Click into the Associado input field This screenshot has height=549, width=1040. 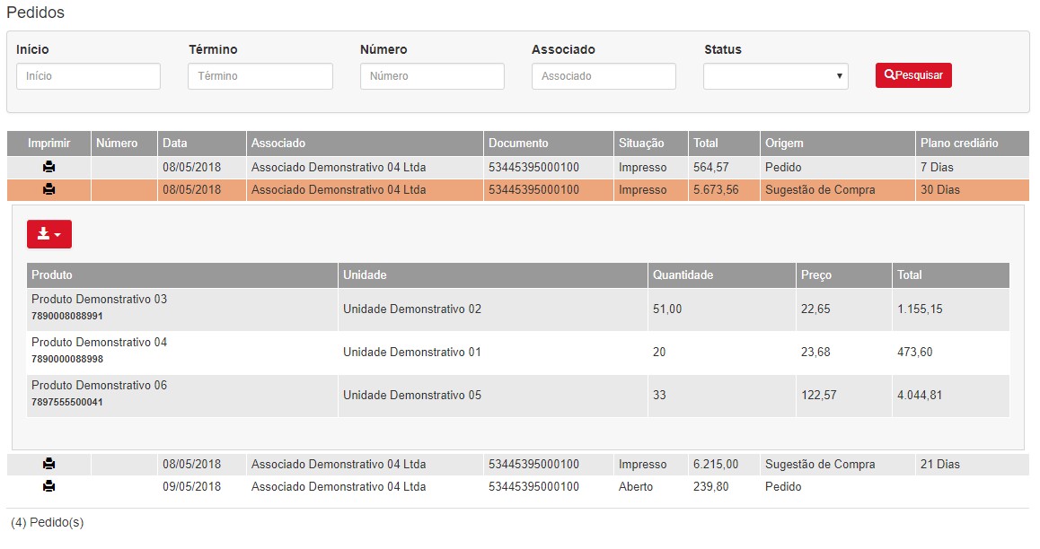pos(604,76)
